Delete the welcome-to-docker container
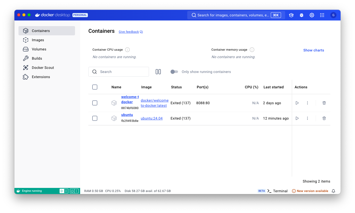Viewport: 355px width, 213px height. click(324, 103)
